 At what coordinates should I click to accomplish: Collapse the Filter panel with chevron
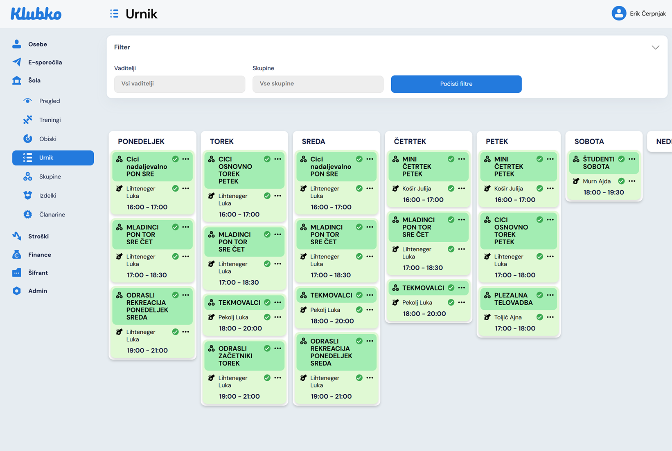coord(655,47)
